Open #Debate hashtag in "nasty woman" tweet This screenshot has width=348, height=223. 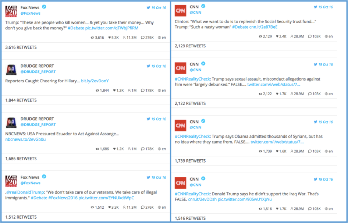pos(240,27)
